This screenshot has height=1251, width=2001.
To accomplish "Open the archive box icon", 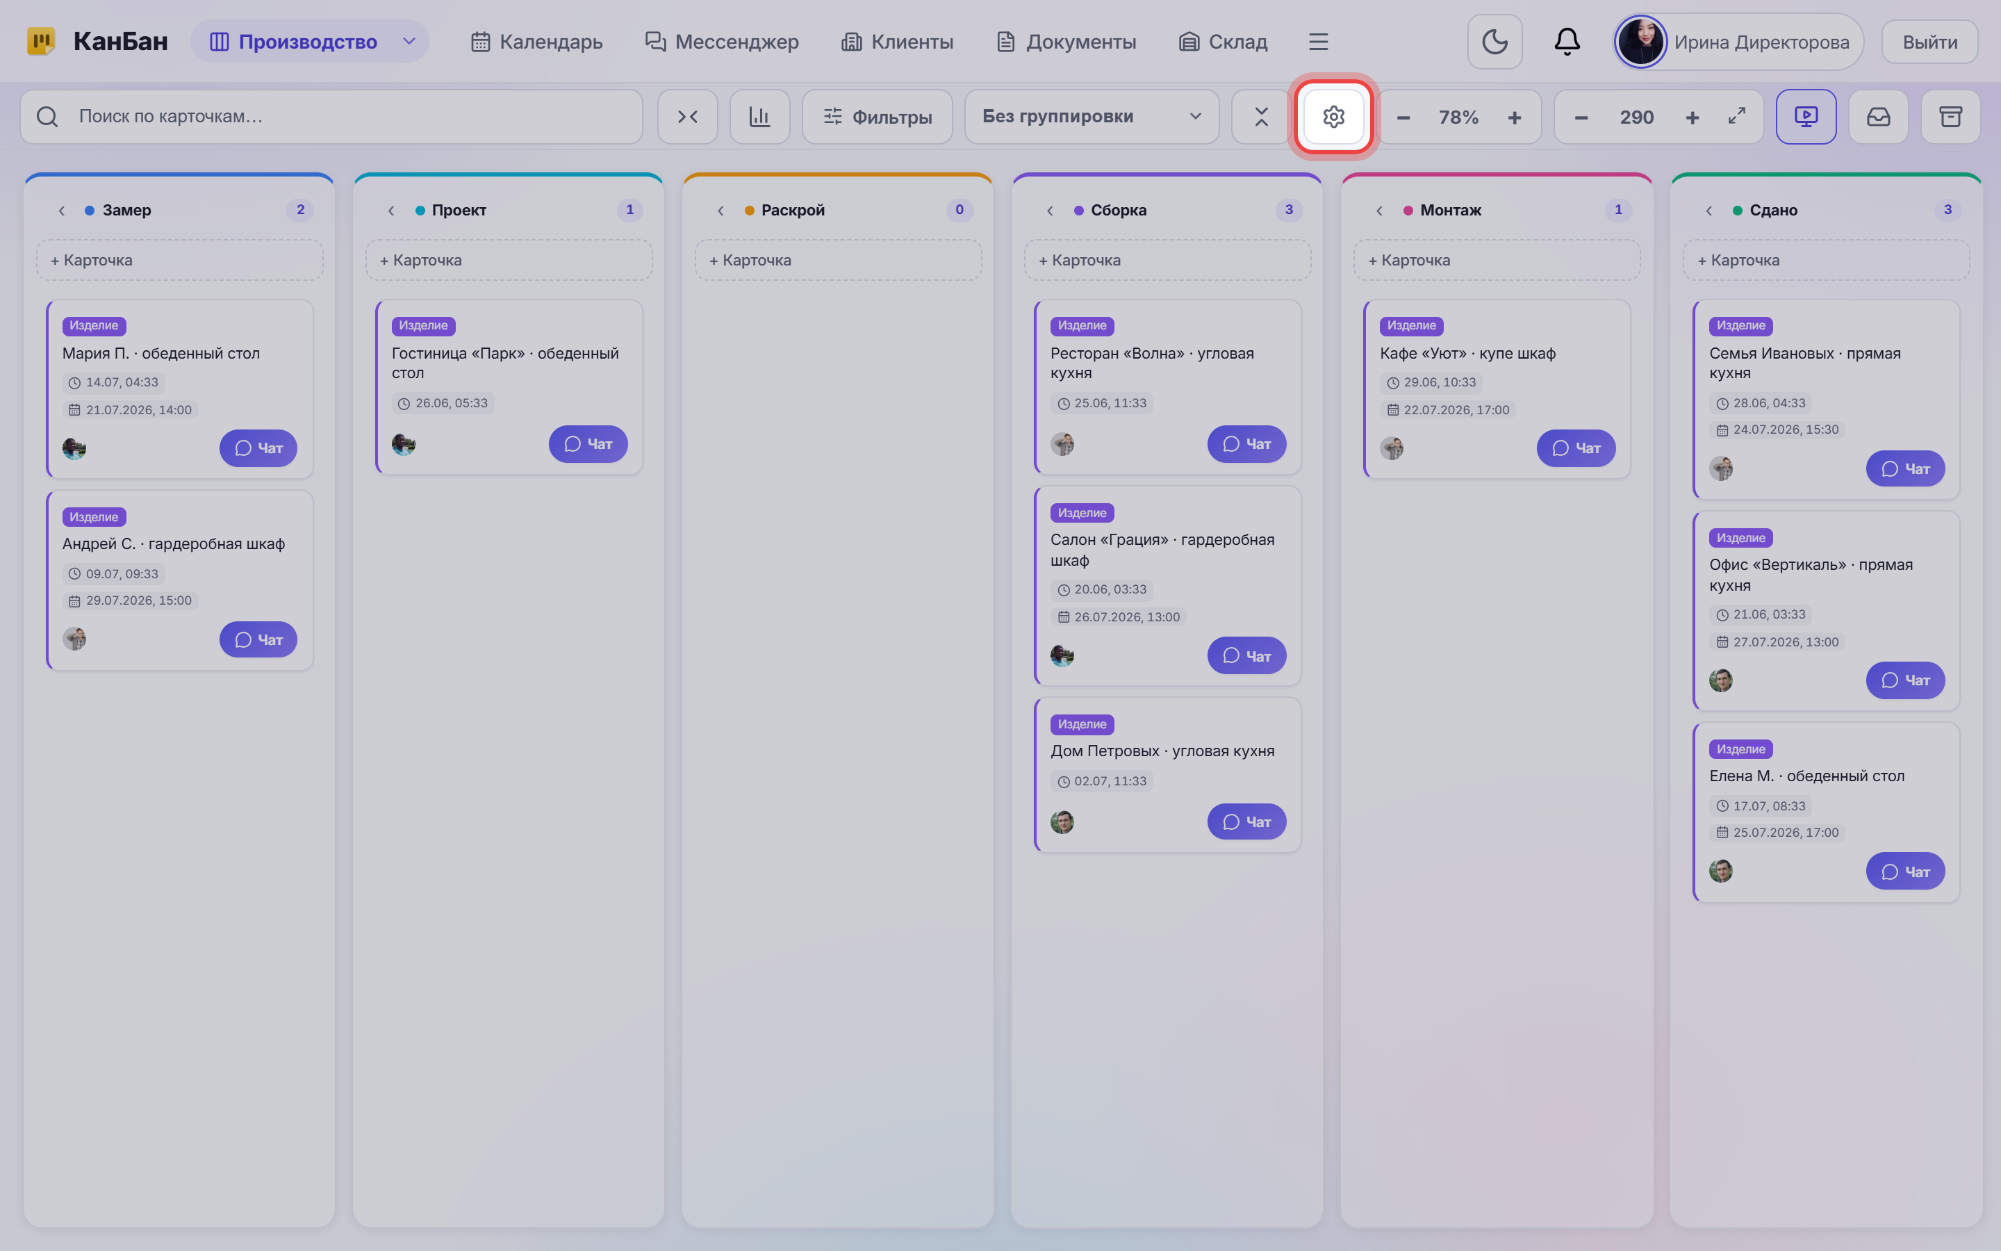I will tap(1950, 117).
